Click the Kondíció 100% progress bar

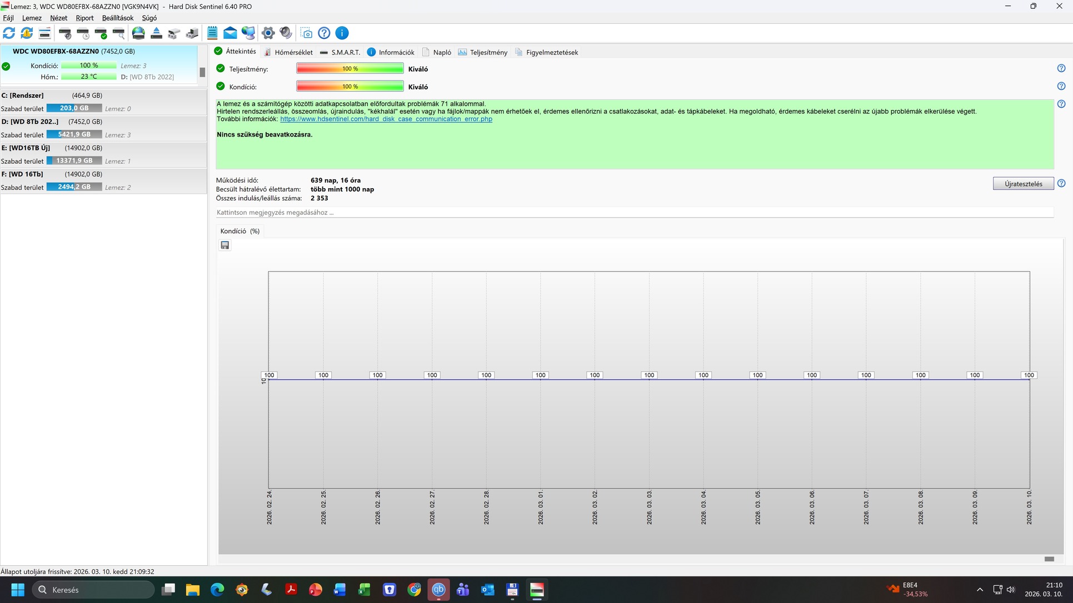click(x=350, y=87)
